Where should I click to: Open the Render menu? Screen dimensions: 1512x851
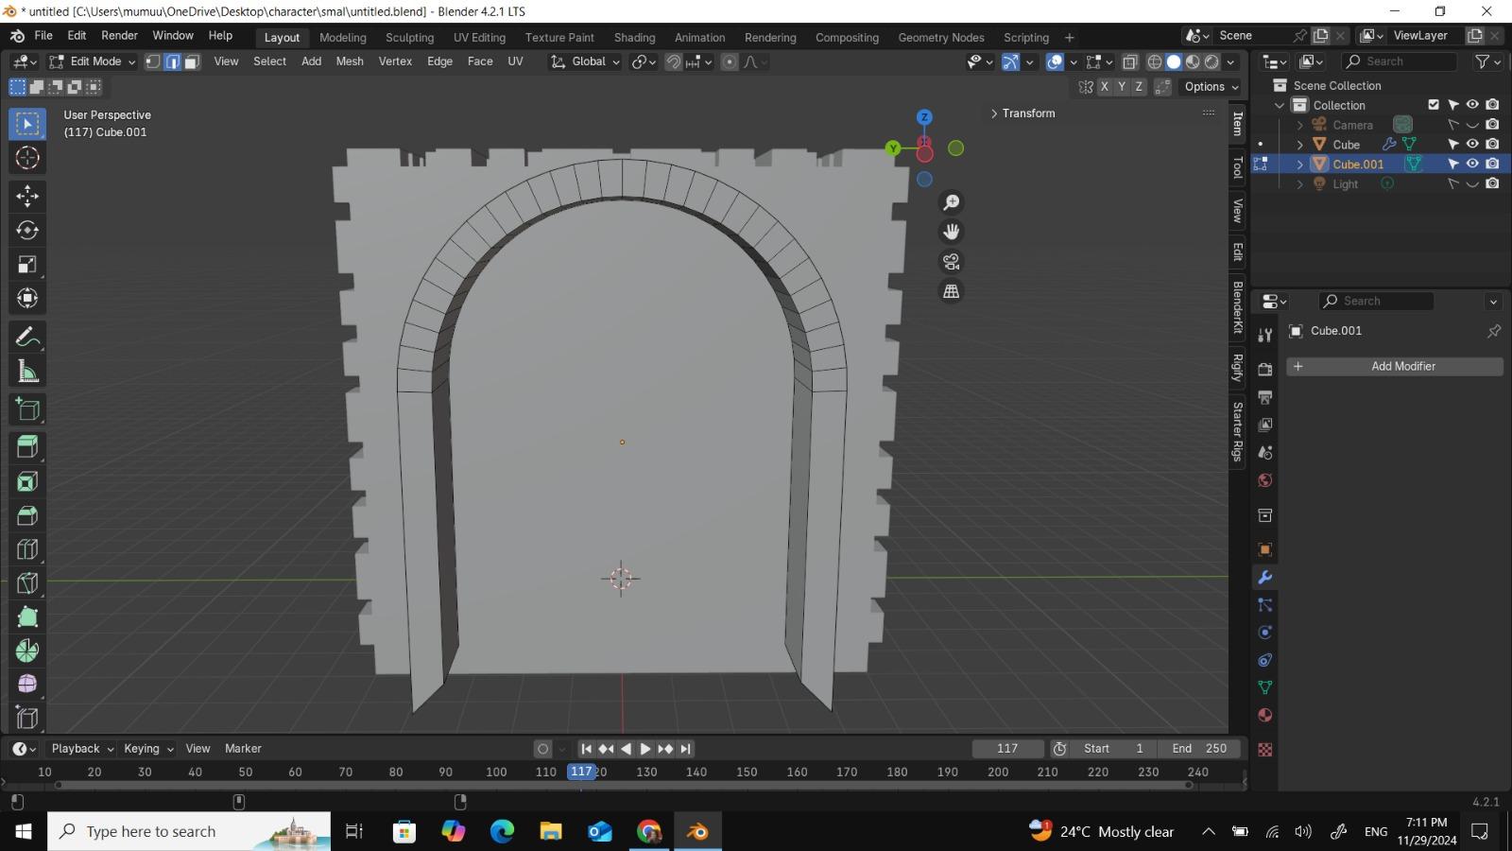pos(119,36)
